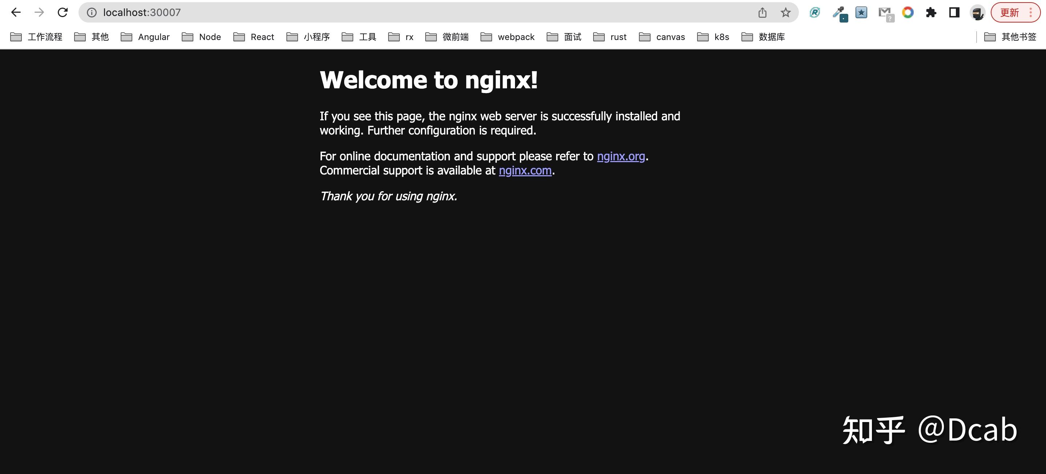Click the share page icon
The width and height of the screenshot is (1046, 474).
point(762,13)
